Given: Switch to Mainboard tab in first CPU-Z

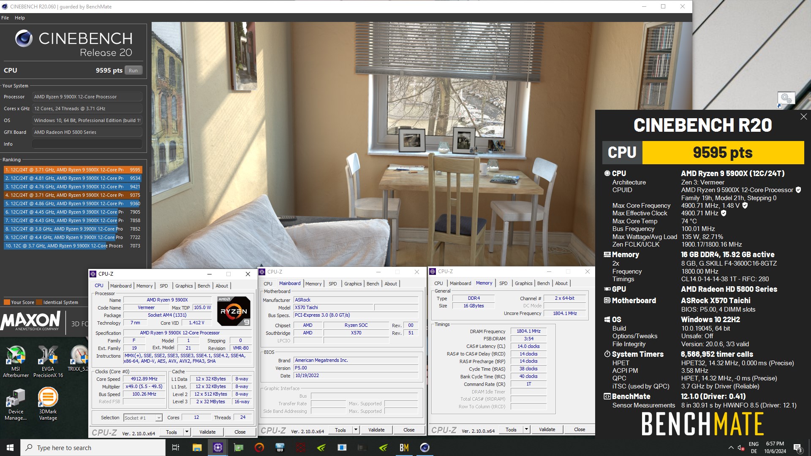Looking at the screenshot, I should 121,286.
